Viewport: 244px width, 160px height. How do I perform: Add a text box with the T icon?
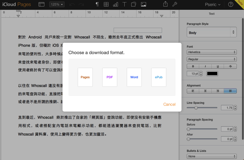pos(124,4)
